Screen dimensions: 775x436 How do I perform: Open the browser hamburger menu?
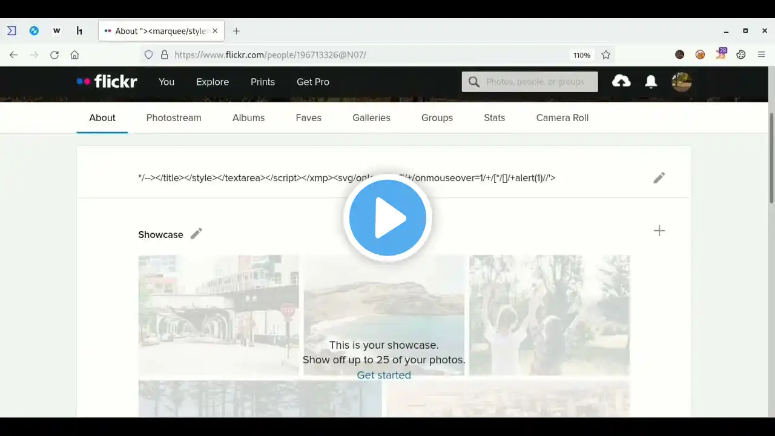762,55
